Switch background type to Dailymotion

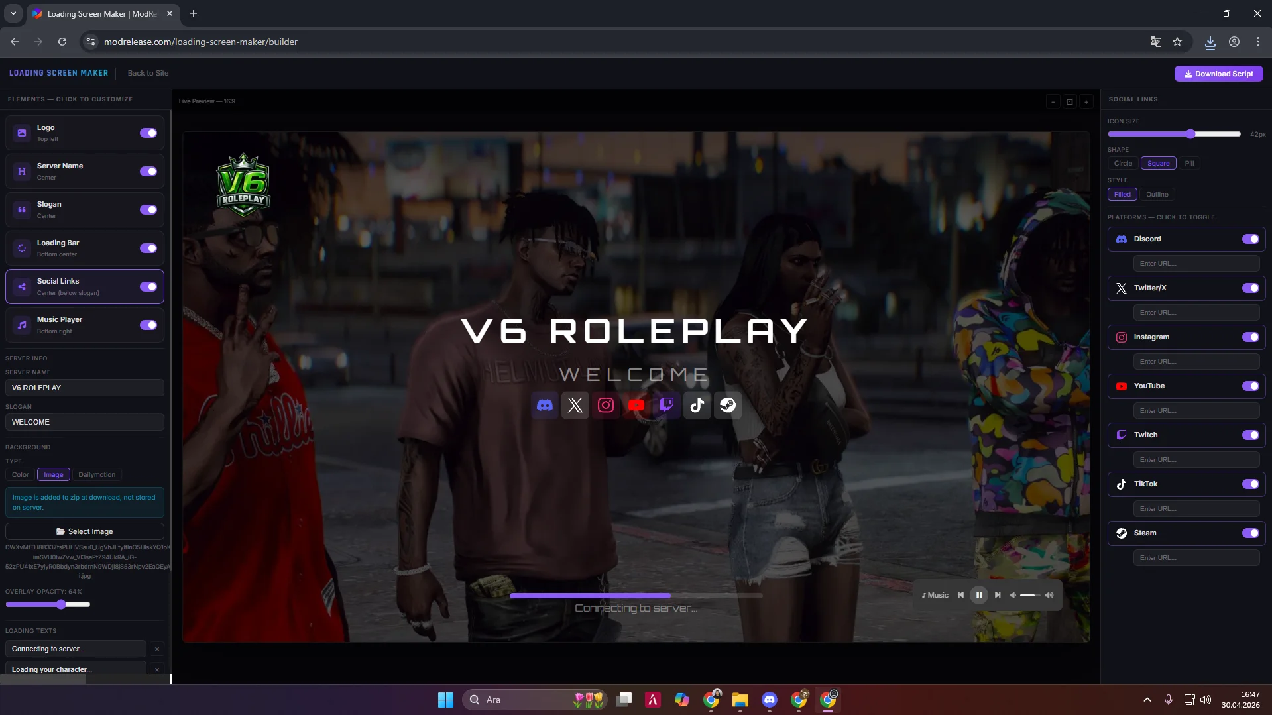pyautogui.click(x=97, y=474)
